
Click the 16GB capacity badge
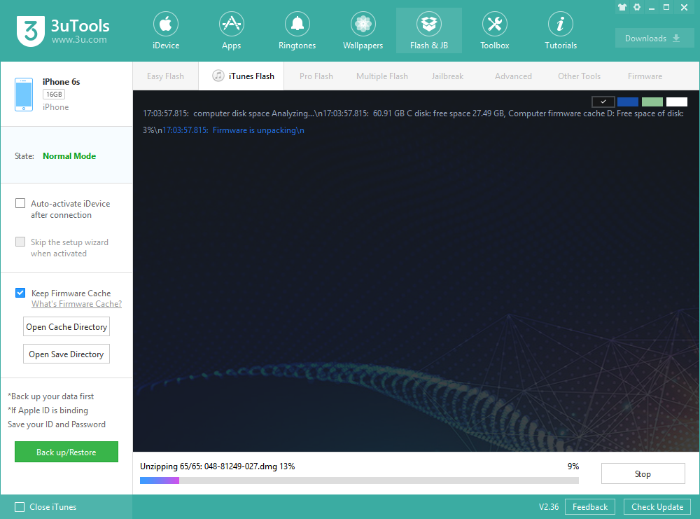(x=54, y=95)
